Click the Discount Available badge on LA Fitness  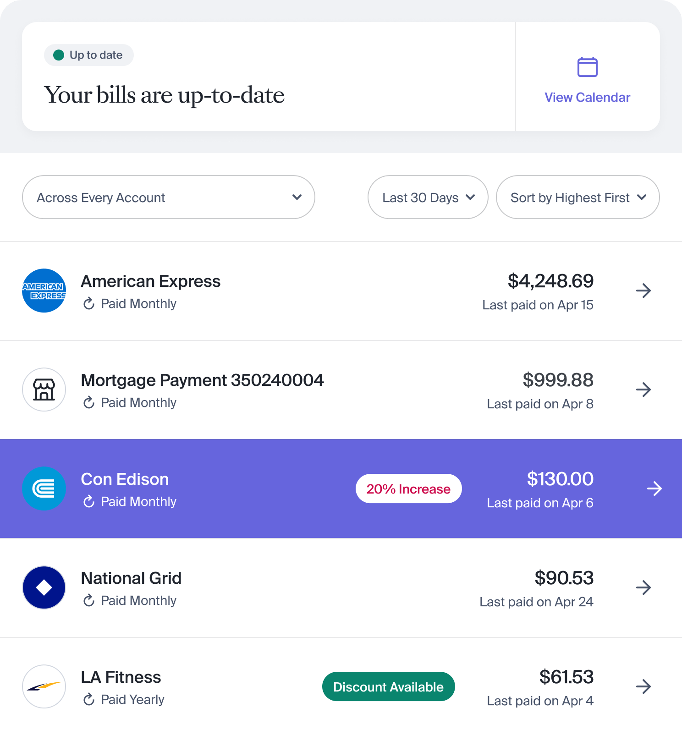(x=388, y=686)
